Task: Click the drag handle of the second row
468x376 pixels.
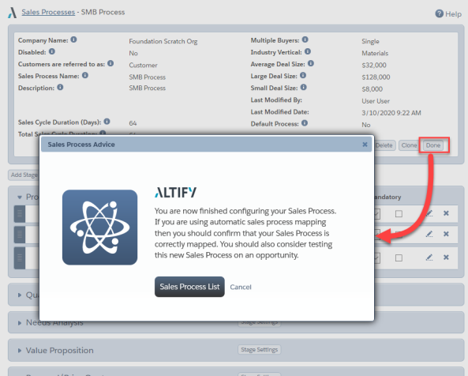Action: click(x=20, y=235)
